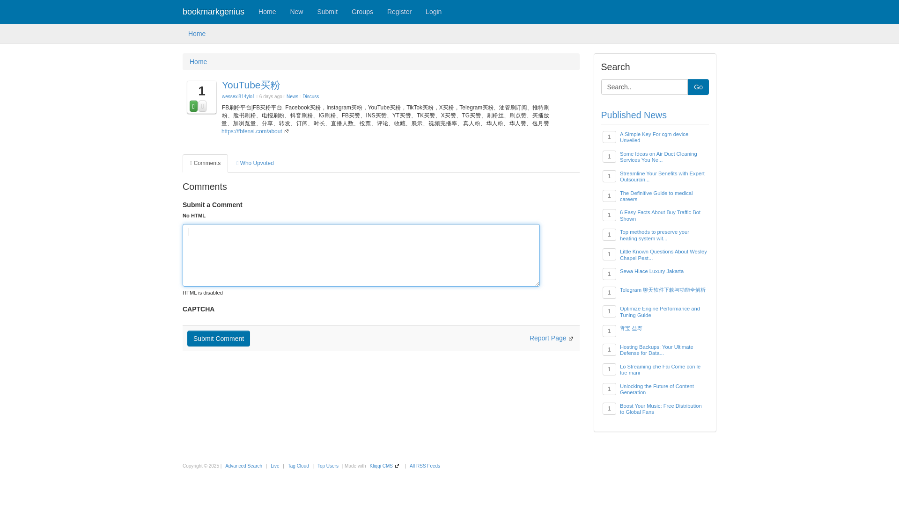899x505 pixels.
Task: Click the gray downvote button
Action: click(x=202, y=106)
